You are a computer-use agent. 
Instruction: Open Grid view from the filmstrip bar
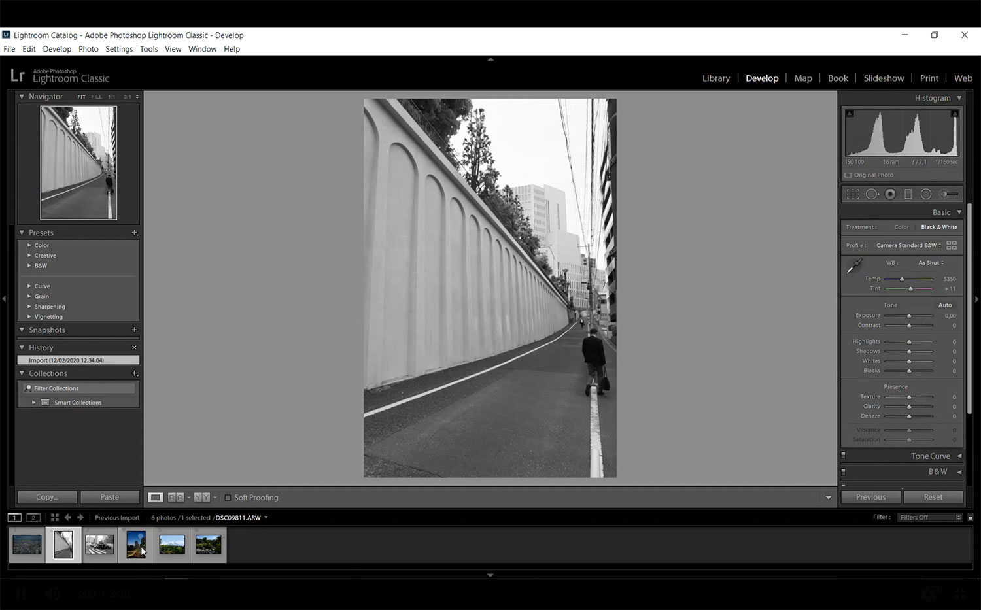55,517
